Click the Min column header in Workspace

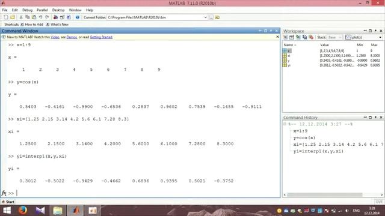pyautogui.click(x=360, y=45)
